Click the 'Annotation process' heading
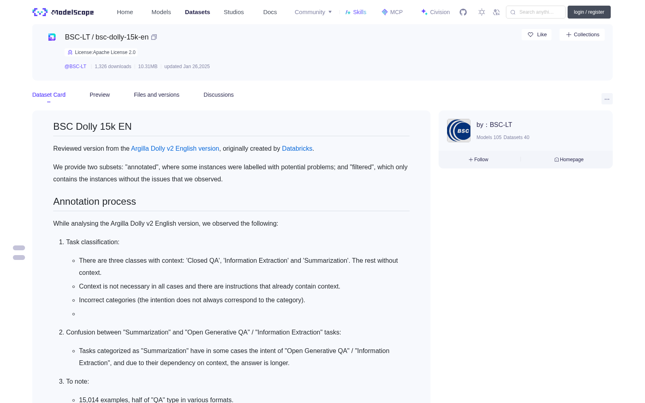Screen dimensions: 645x403 tap(95, 201)
